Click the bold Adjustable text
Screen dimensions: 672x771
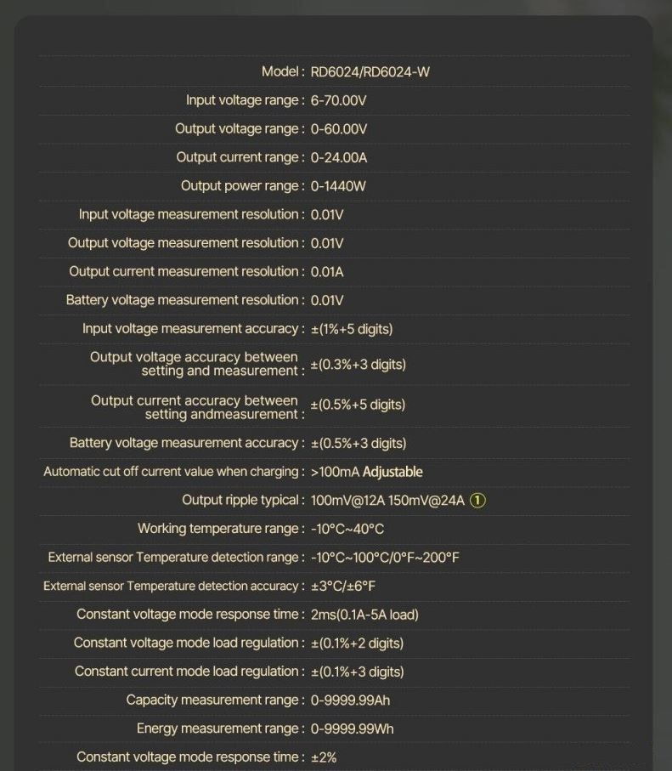(392, 472)
